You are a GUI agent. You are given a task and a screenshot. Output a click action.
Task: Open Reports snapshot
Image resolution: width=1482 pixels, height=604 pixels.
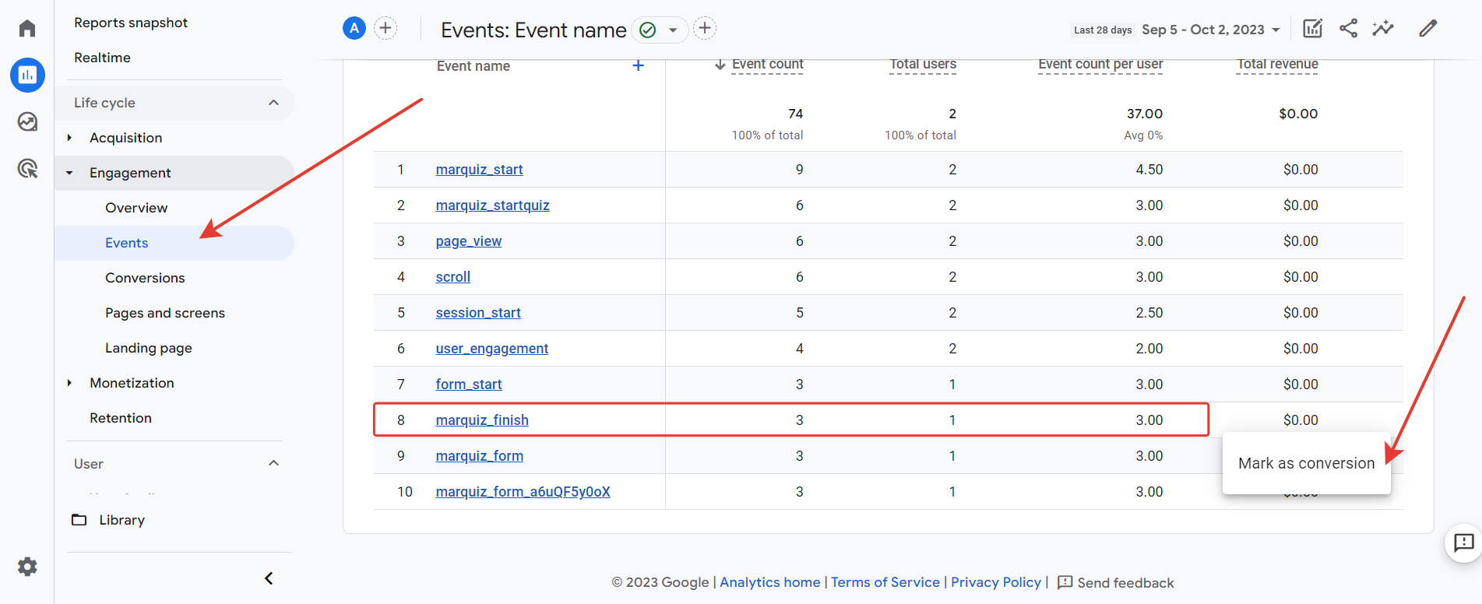[131, 23]
